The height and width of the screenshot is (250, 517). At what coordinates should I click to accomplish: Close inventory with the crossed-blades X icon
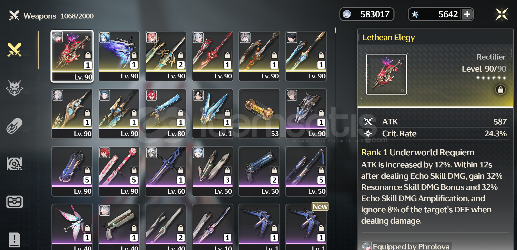[502, 14]
